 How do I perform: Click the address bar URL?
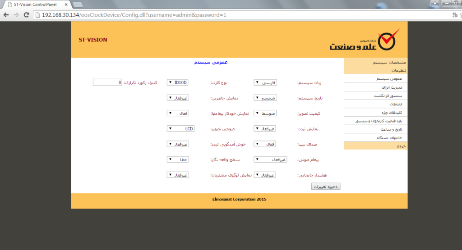coord(134,15)
